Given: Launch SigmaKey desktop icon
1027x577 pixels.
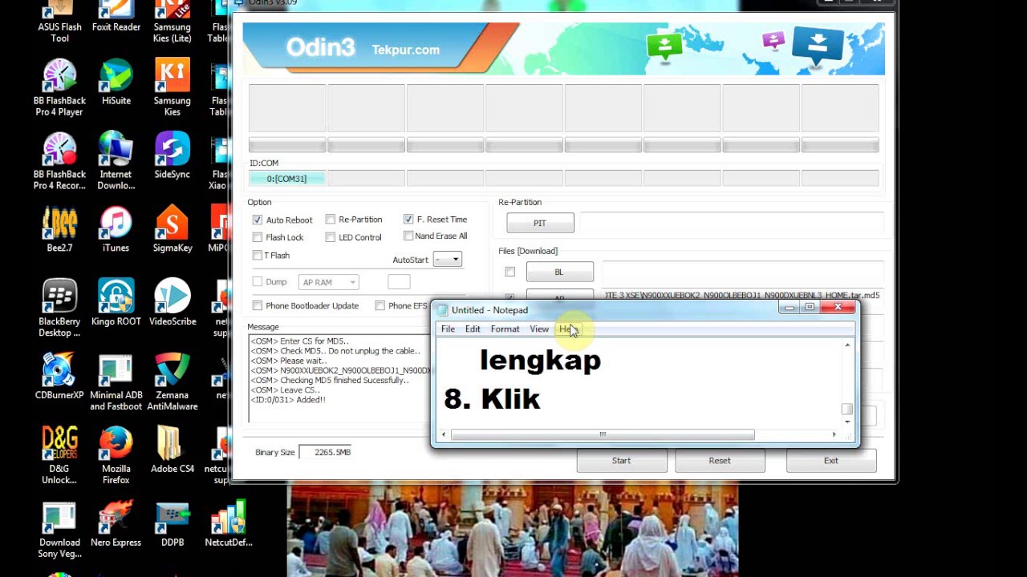Looking at the screenshot, I should (x=172, y=230).
